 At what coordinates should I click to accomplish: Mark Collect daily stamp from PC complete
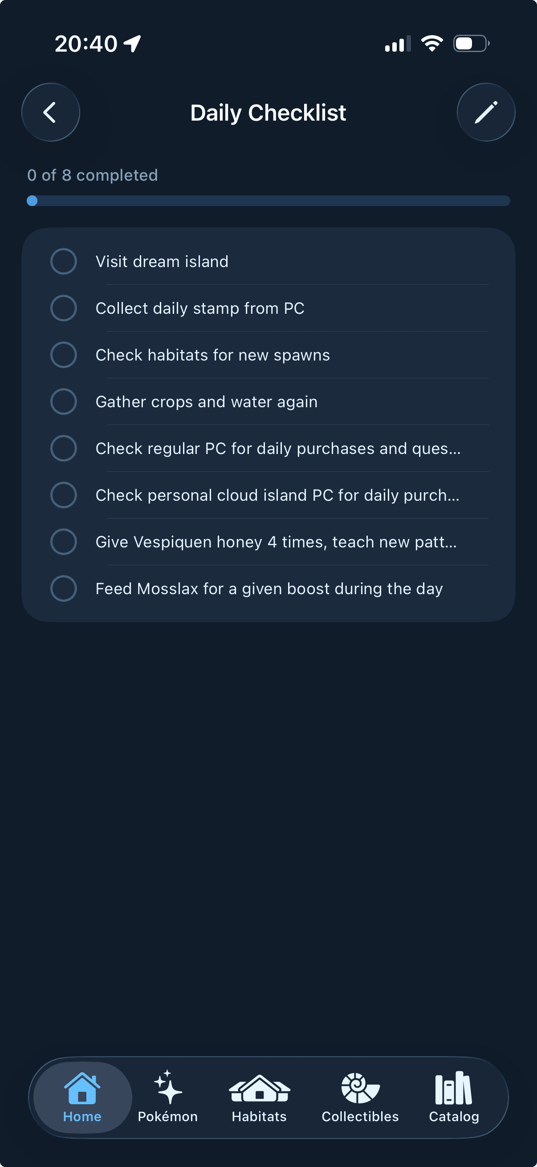(x=63, y=308)
